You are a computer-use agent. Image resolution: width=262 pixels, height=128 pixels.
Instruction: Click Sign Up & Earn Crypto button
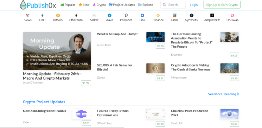pyautogui.click(x=222, y=5)
